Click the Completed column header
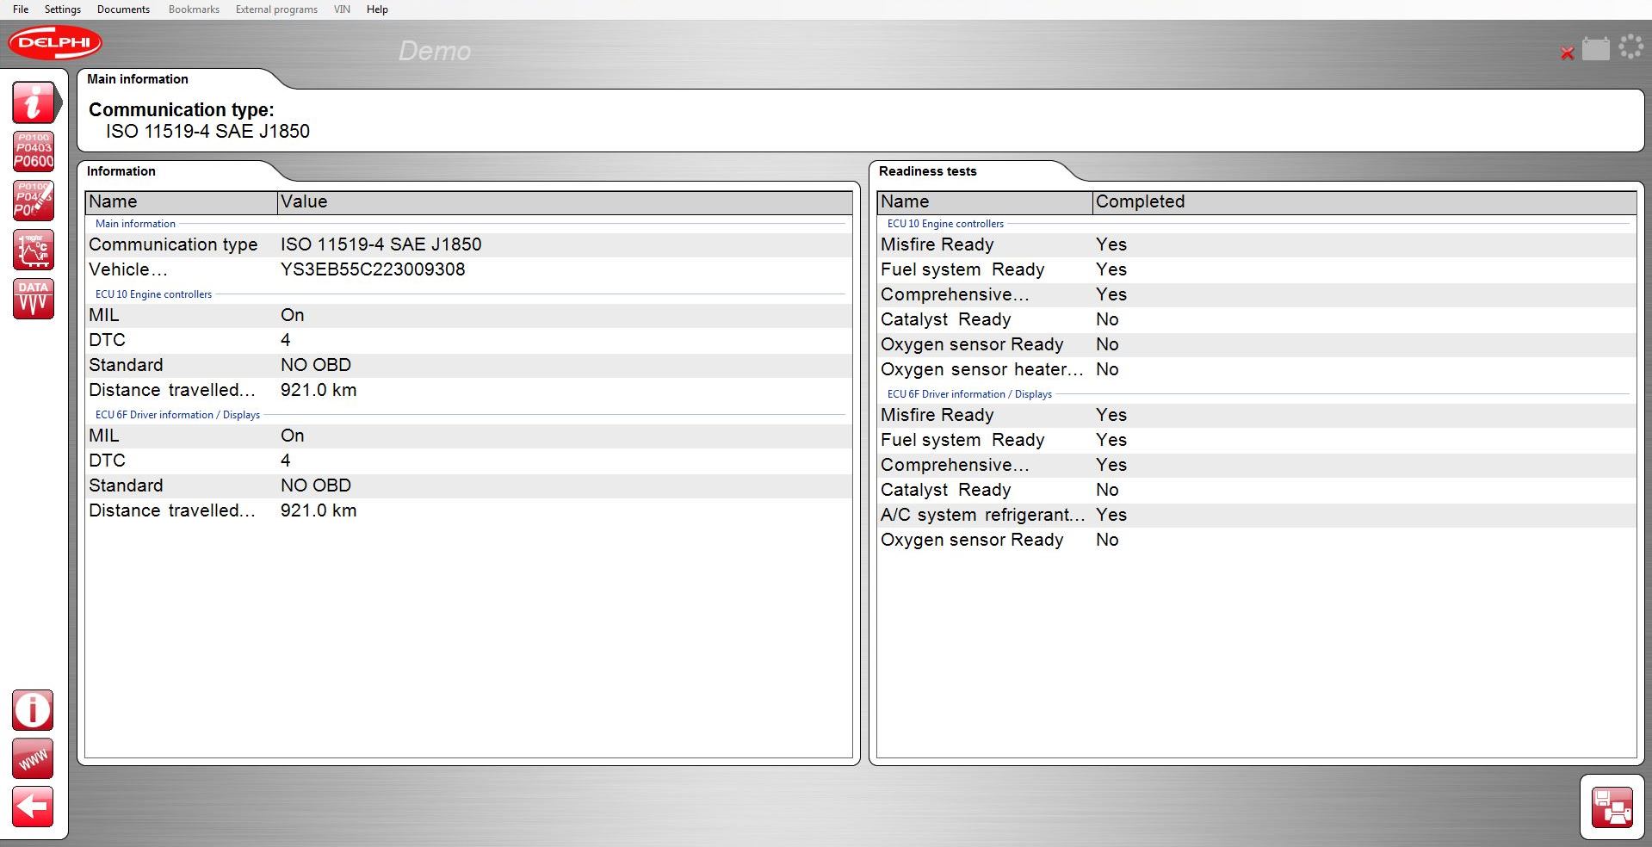Image resolution: width=1652 pixels, height=847 pixels. 1140,201
